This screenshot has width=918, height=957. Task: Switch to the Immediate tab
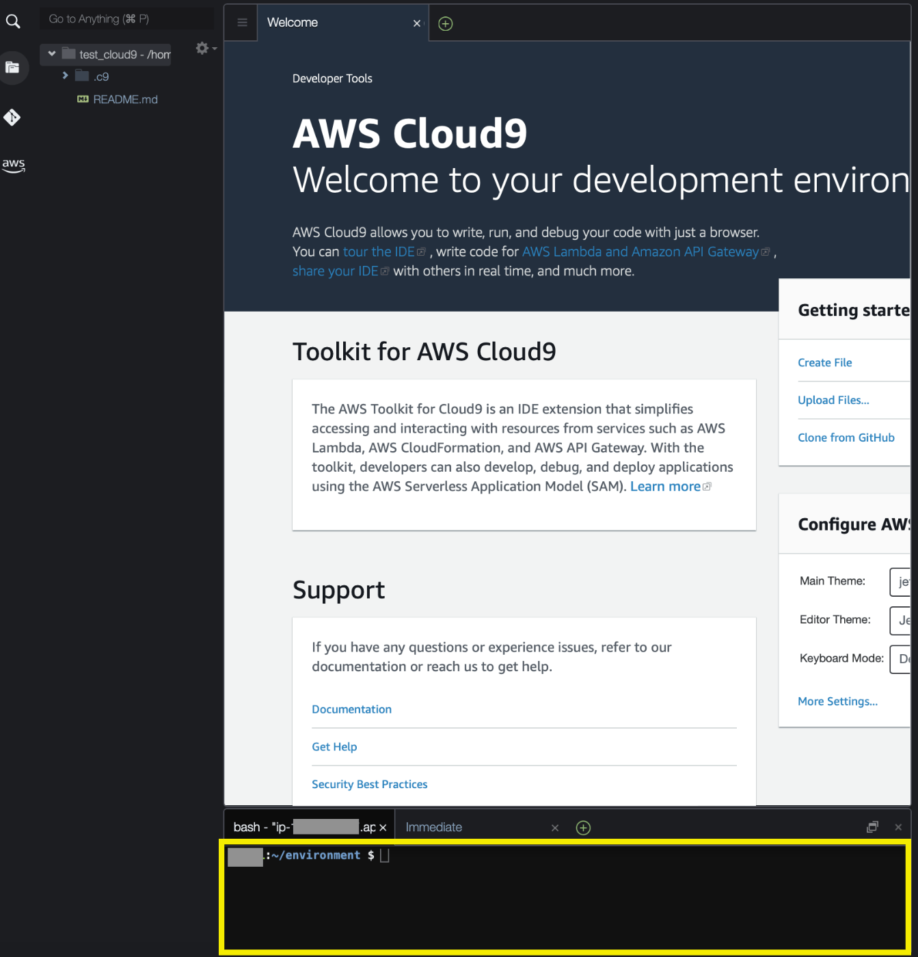(x=434, y=827)
